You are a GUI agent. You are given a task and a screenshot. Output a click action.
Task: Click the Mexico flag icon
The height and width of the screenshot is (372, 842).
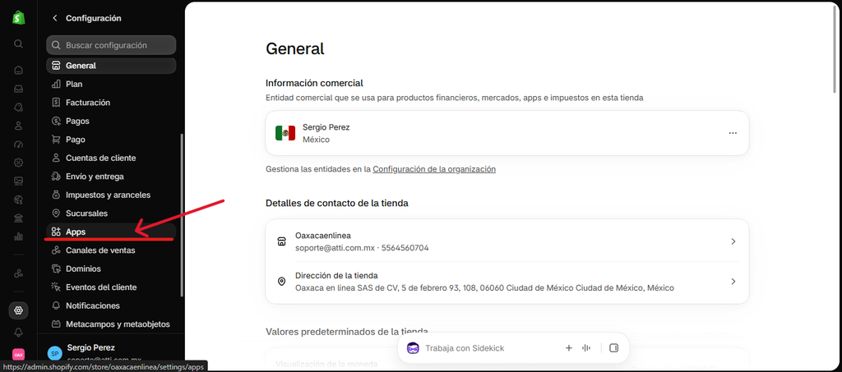[285, 133]
